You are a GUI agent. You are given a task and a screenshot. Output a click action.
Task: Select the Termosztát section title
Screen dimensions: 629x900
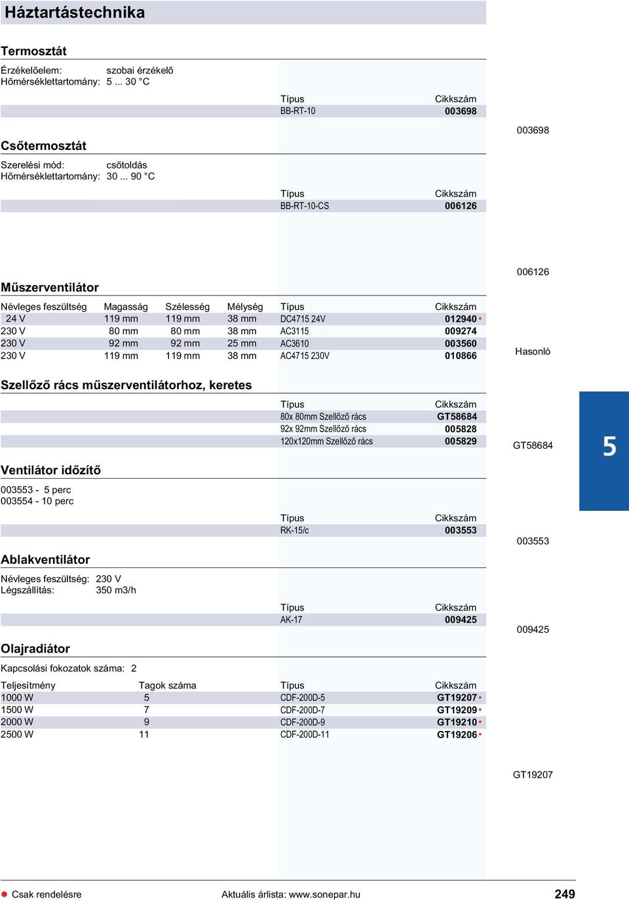(x=33, y=51)
